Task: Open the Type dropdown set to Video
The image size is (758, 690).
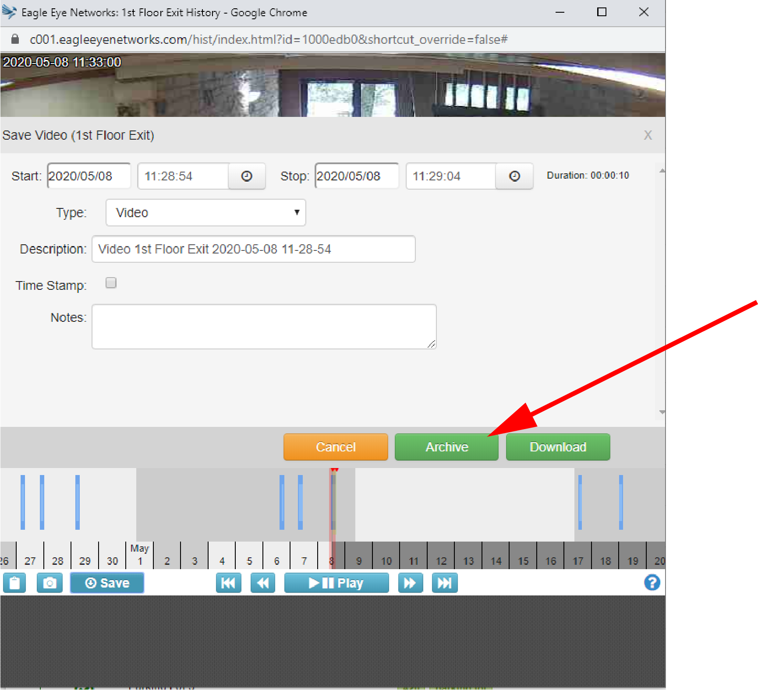Action: pos(206,213)
